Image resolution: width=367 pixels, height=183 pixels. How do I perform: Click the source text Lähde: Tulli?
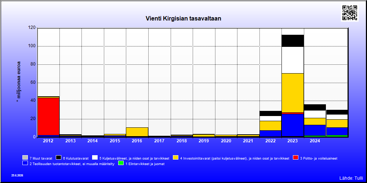click(351, 178)
